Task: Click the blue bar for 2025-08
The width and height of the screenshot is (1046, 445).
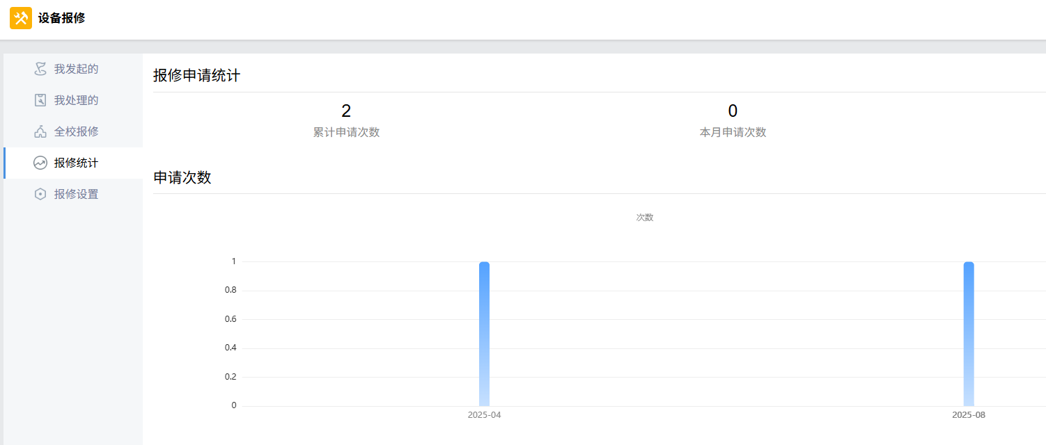Action: click(969, 334)
